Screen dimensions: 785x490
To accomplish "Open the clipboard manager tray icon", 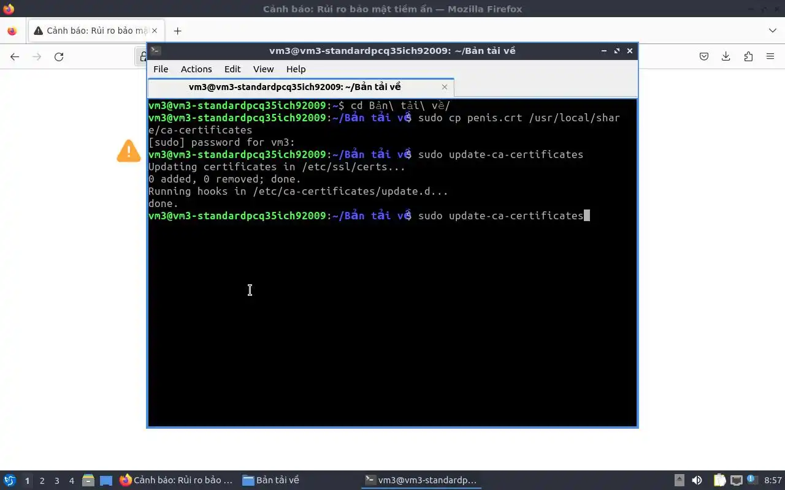I will [x=719, y=480].
